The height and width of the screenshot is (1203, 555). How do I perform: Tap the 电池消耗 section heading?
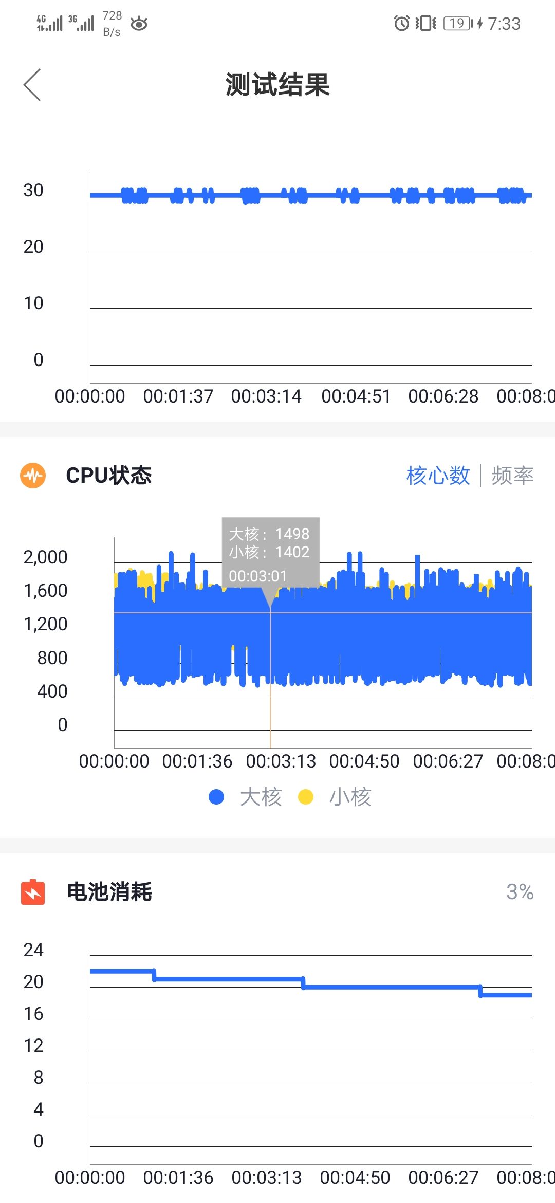pyautogui.click(x=109, y=892)
